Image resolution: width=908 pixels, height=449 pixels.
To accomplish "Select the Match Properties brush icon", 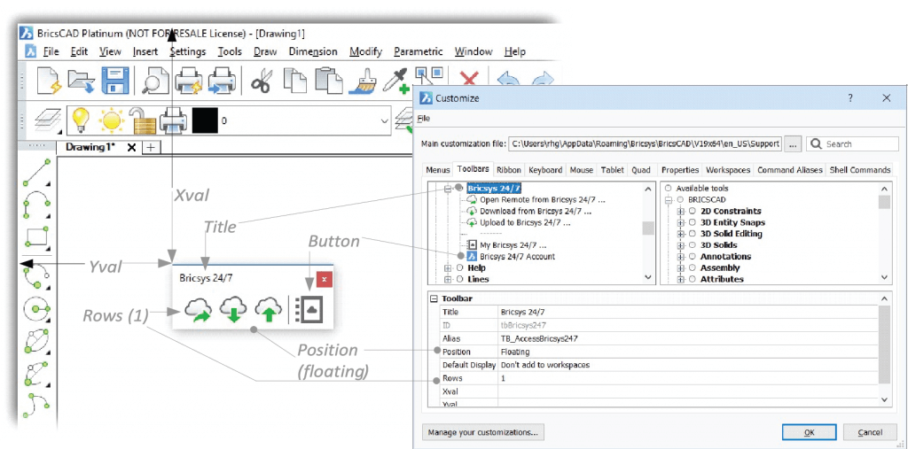I will pyautogui.click(x=363, y=81).
